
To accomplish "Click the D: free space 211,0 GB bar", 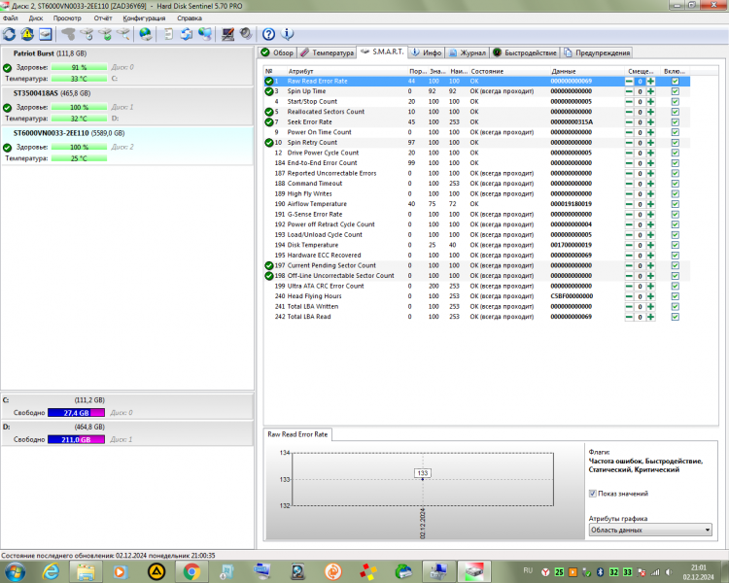I will pyautogui.click(x=76, y=439).
